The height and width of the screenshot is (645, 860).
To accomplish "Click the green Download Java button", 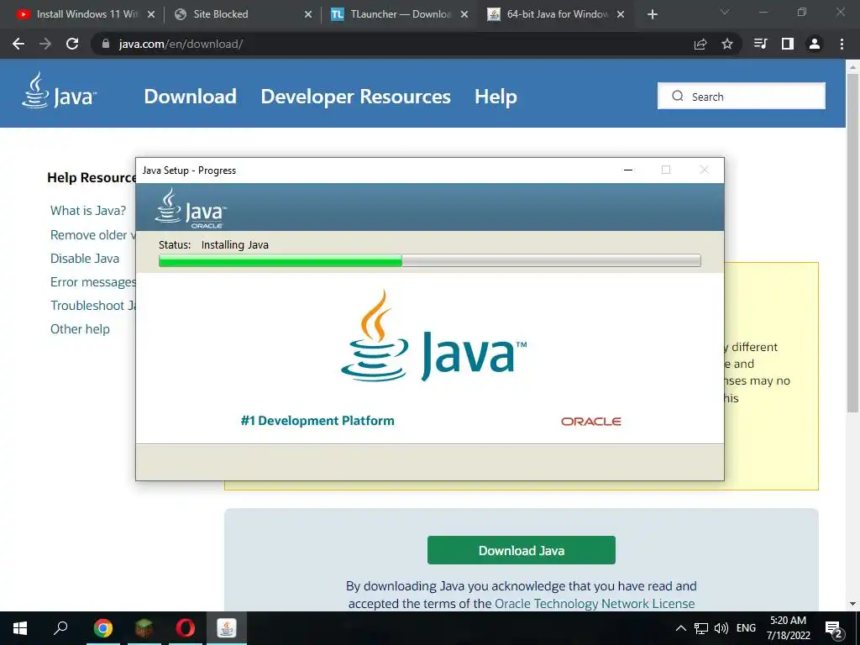I will (521, 550).
